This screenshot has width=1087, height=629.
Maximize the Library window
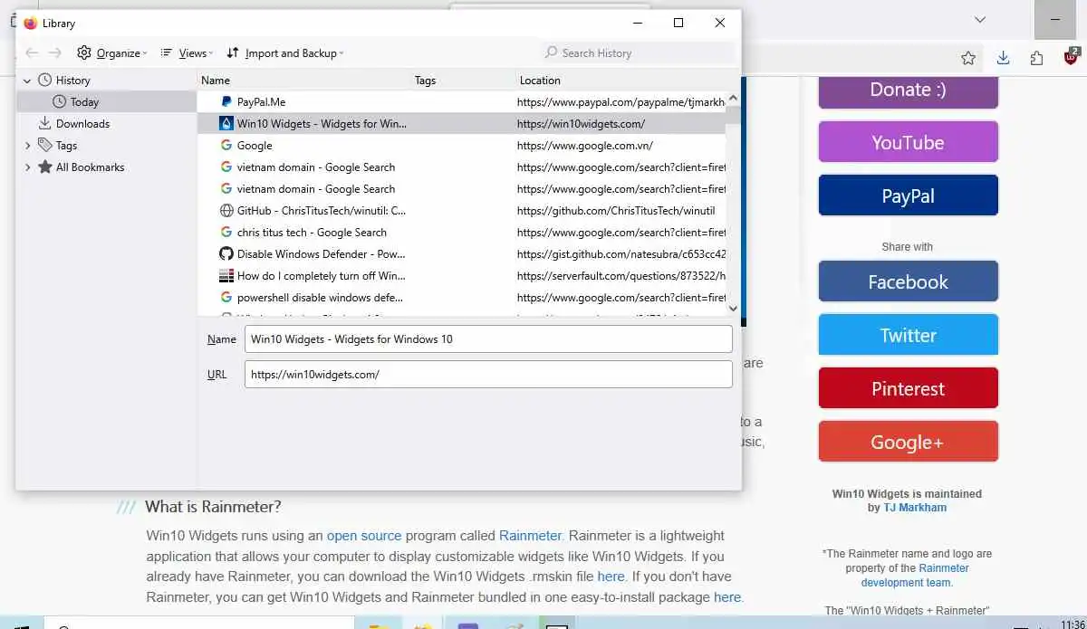(x=678, y=23)
